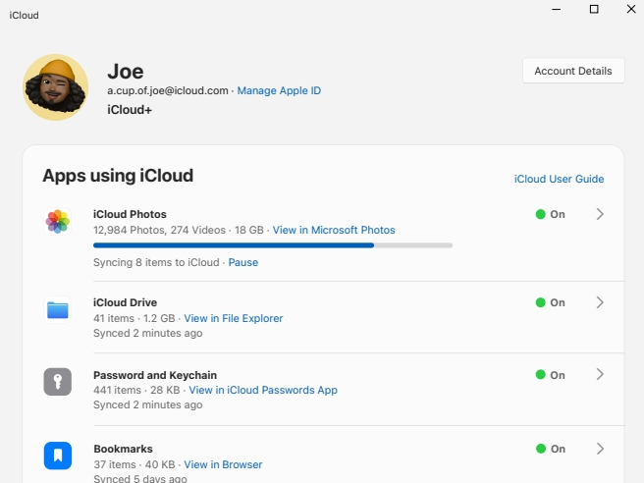This screenshot has height=483, width=644.
Task: Click the iCloud Photos sync progress bar
Action: (273, 245)
